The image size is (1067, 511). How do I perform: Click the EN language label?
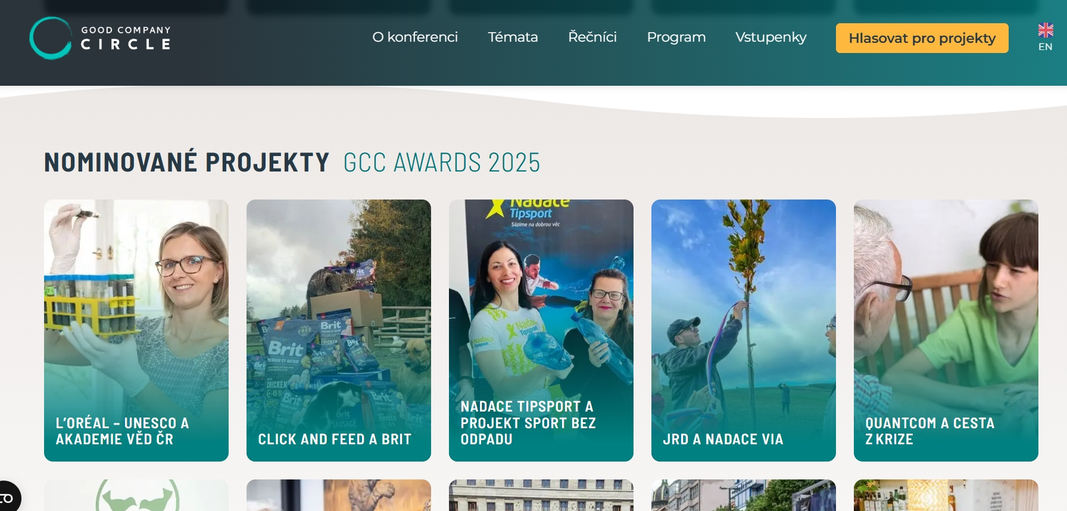[1046, 46]
